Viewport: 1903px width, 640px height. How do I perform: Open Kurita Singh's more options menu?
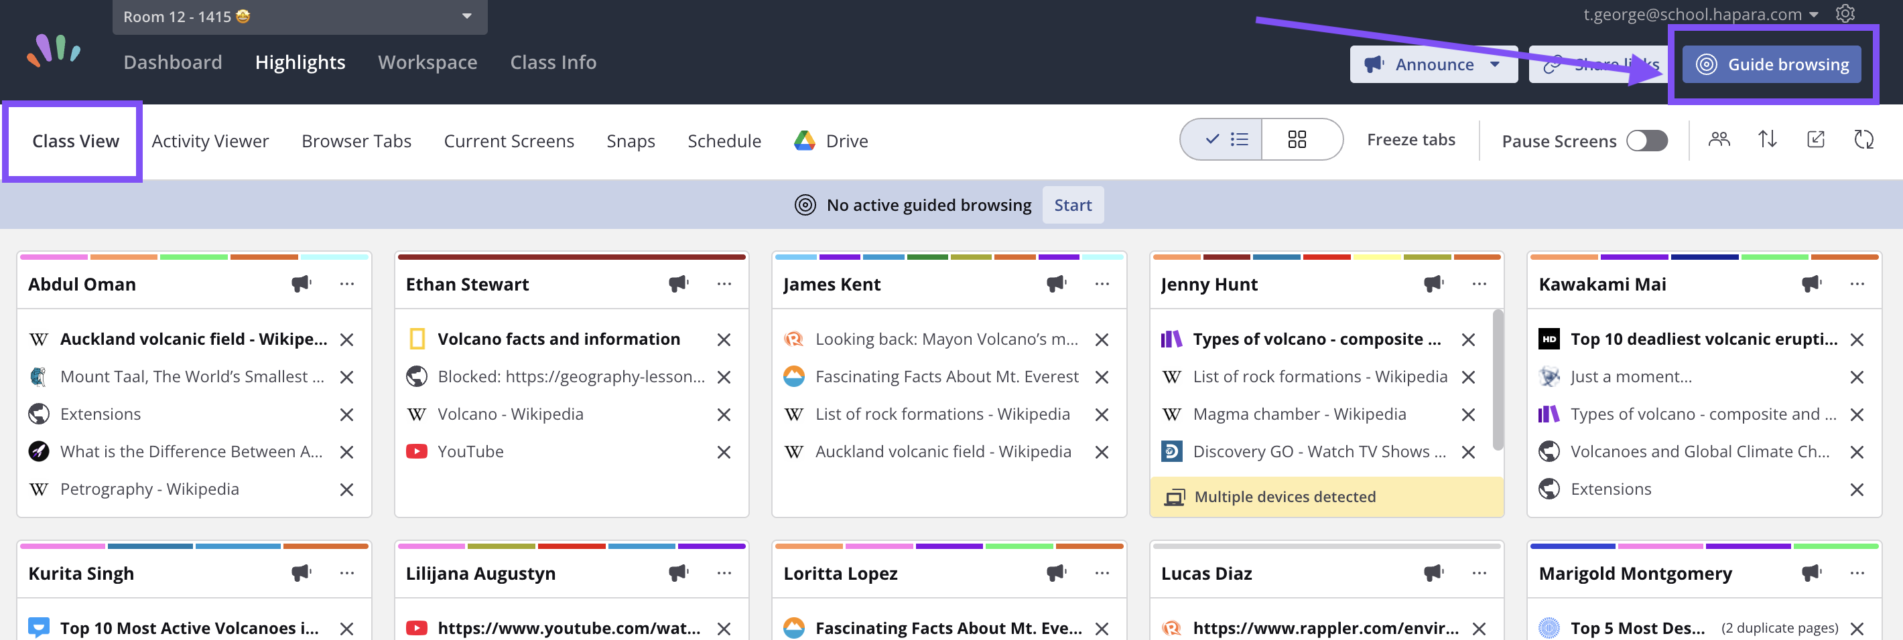point(347,573)
